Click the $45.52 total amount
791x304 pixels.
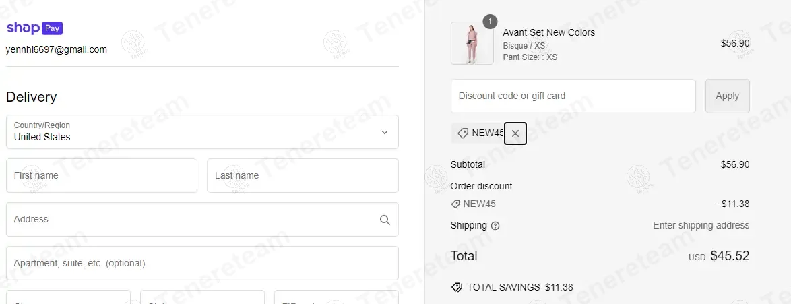point(730,256)
